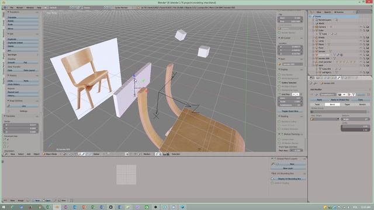Toggle modifier cage display icon
The width and height of the screenshot is (374, 210).
[x=354, y=94]
